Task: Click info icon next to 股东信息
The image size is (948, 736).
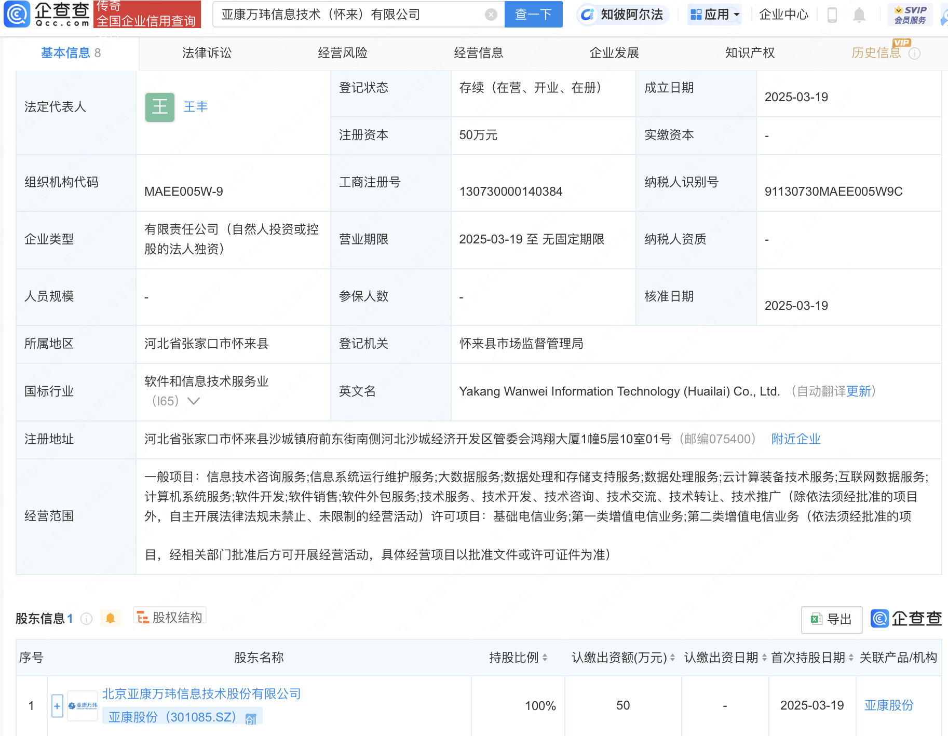Action: (x=87, y=619)
